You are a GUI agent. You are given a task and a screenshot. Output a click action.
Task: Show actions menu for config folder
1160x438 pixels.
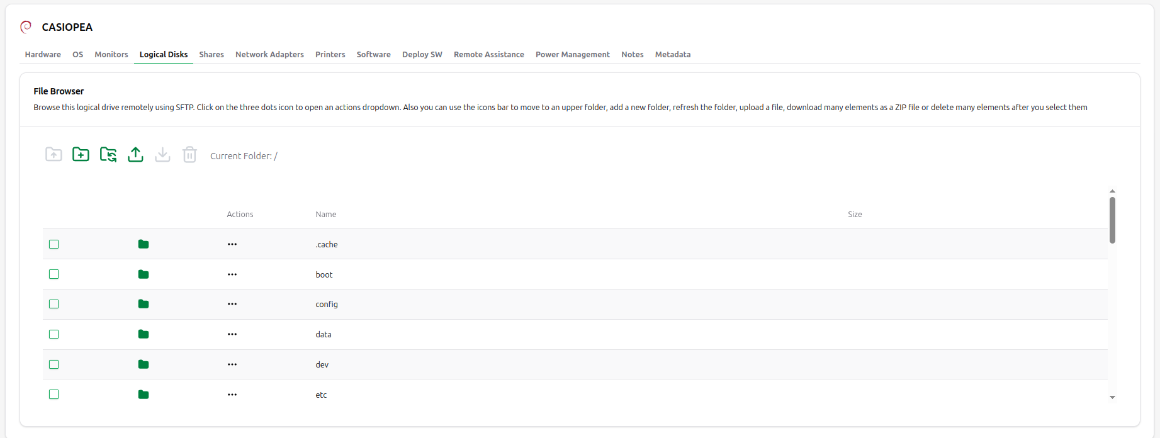(x=232, y=304)
